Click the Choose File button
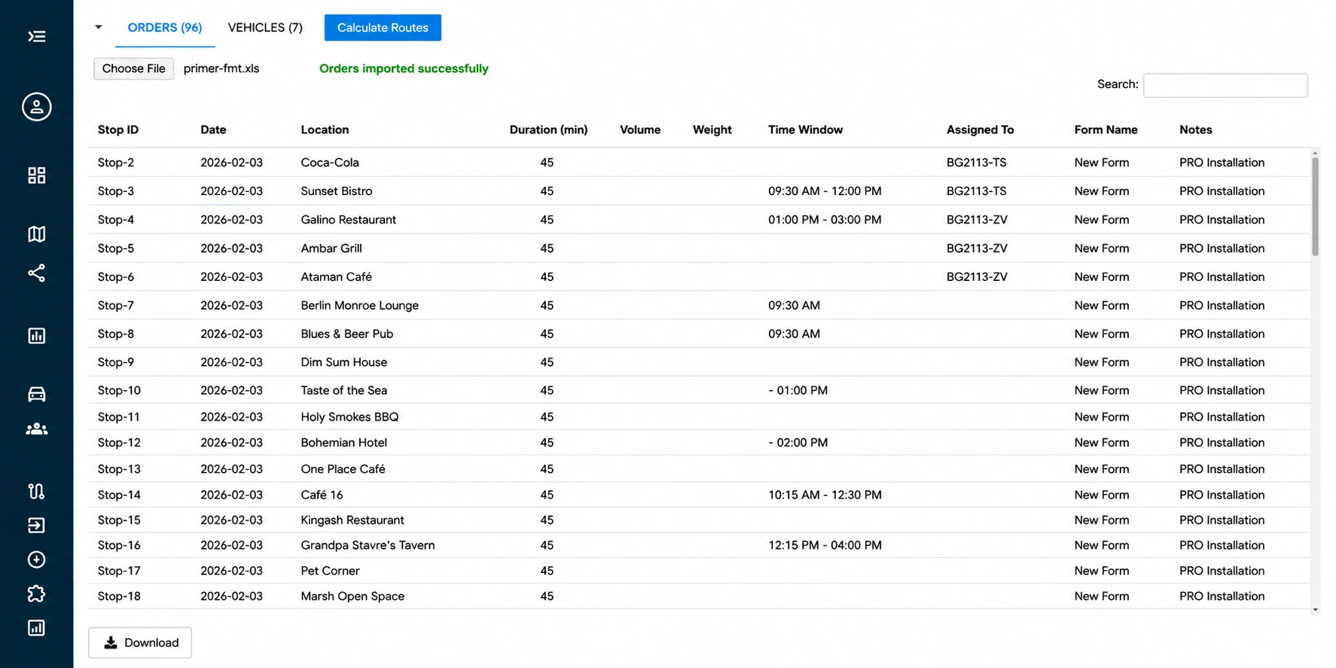Screen dimensions: 1336x668 point(133,69)
